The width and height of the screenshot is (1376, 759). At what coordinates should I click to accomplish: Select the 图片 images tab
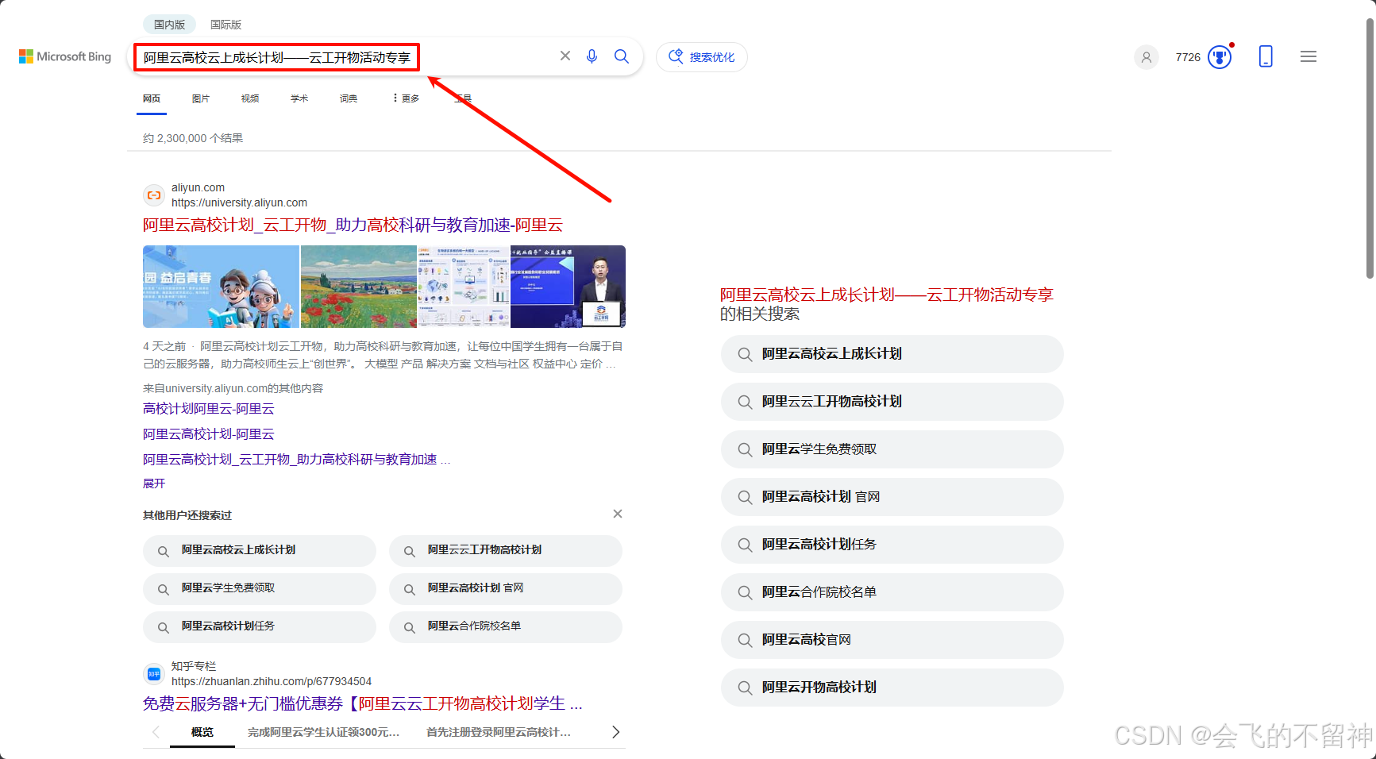point(201,98)
